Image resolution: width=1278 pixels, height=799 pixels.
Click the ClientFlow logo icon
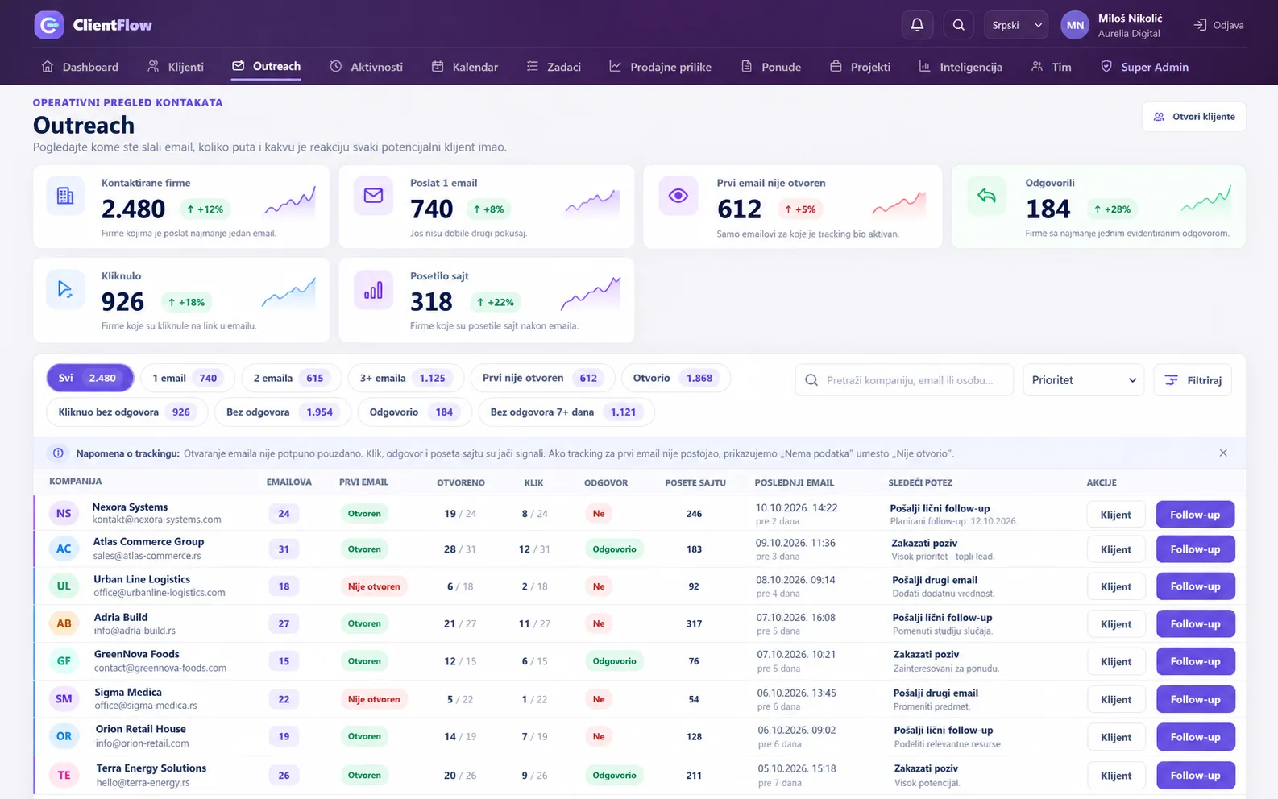[x=49, y=25]
